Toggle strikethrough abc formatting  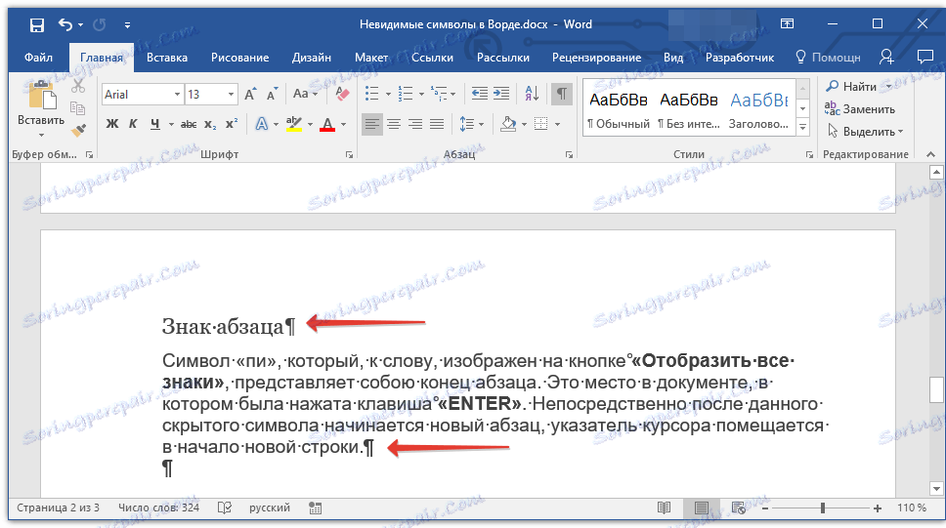(x=189, y=124)
